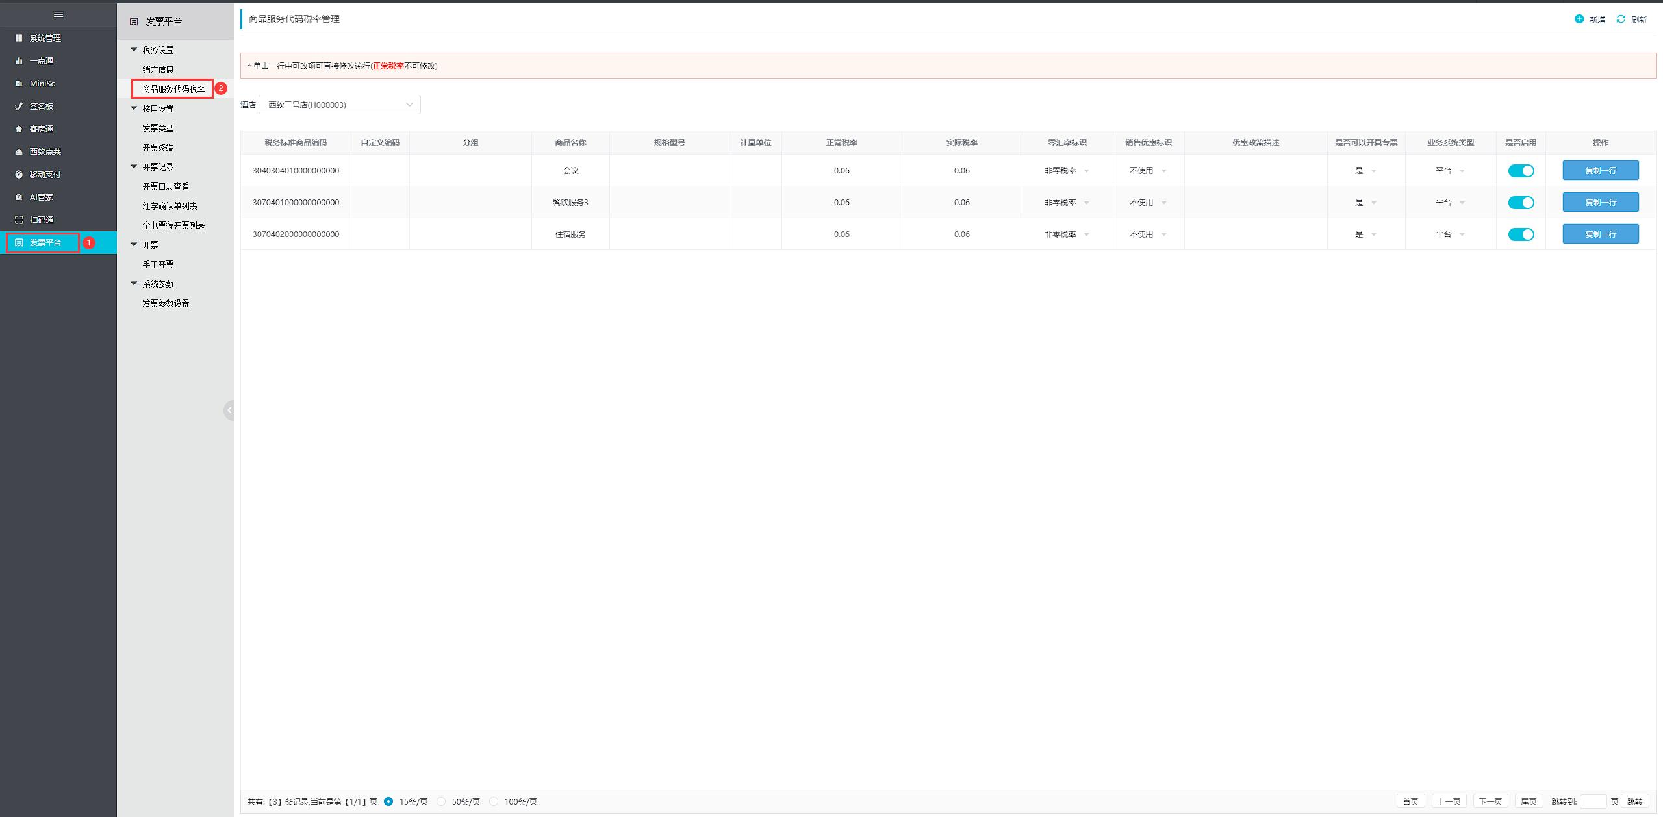Viewport: 1663px width, 817px height.
Task: Toggle 是否启用 switch for 住宿服务 row
Action: (1521, 234)
